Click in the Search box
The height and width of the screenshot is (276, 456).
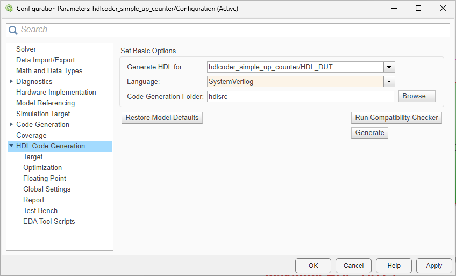tap(231, 30)
